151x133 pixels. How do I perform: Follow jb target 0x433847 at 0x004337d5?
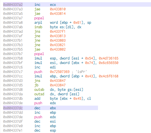coord(58,85)
